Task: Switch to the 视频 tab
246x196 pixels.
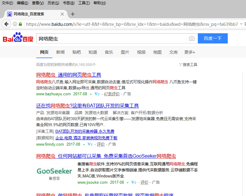Action: click(x=141, y=52)
